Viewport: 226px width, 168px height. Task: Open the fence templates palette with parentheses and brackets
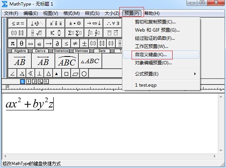click(x=18, y=33)
